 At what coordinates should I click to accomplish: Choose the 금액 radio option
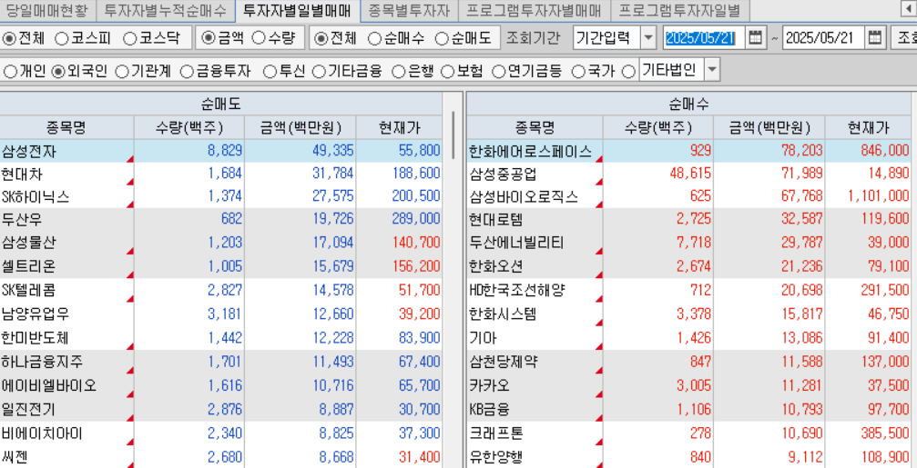coord(209,38)
